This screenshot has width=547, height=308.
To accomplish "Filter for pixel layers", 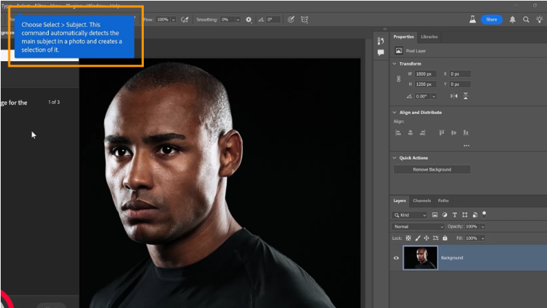I will (x=435, y=215).
